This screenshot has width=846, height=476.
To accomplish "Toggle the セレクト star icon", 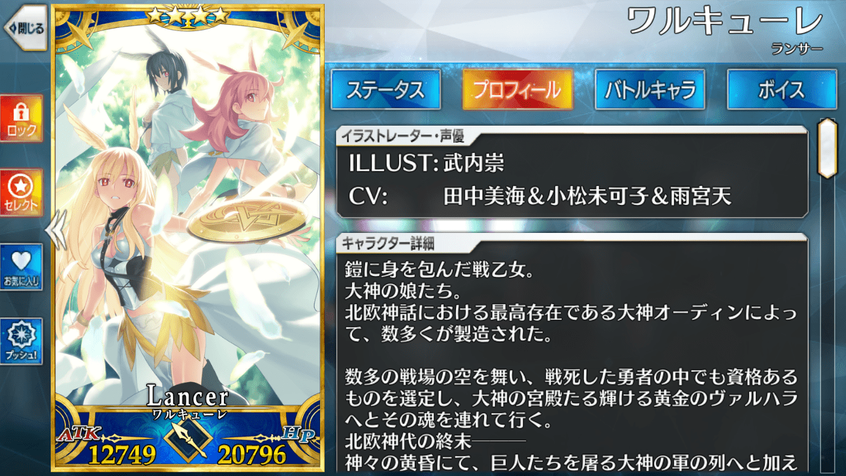I will [x=22, y=192].
